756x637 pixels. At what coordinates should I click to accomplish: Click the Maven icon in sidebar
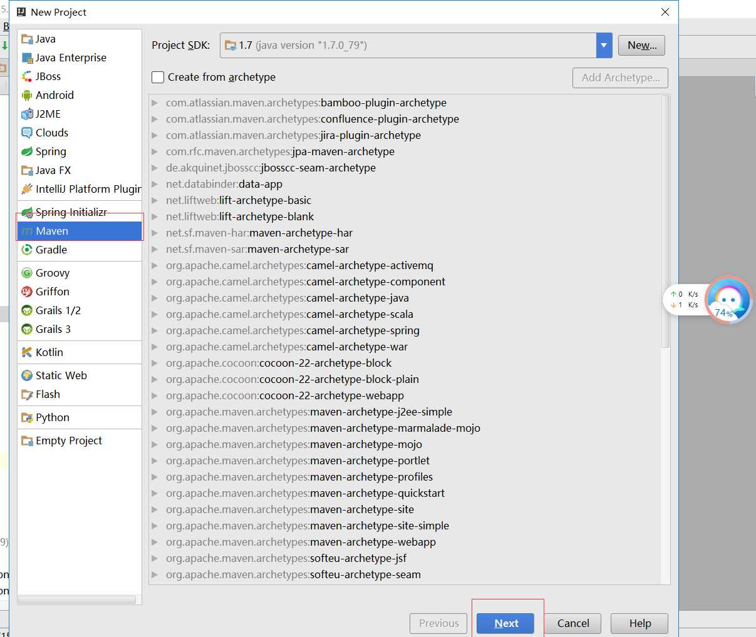(27, 231)
